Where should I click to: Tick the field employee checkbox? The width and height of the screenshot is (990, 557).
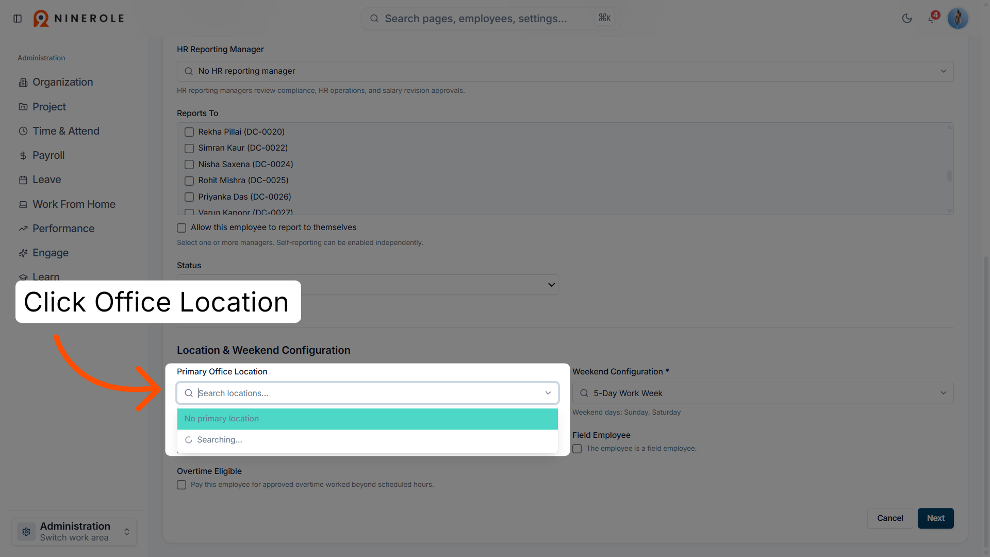coord(577,449)
